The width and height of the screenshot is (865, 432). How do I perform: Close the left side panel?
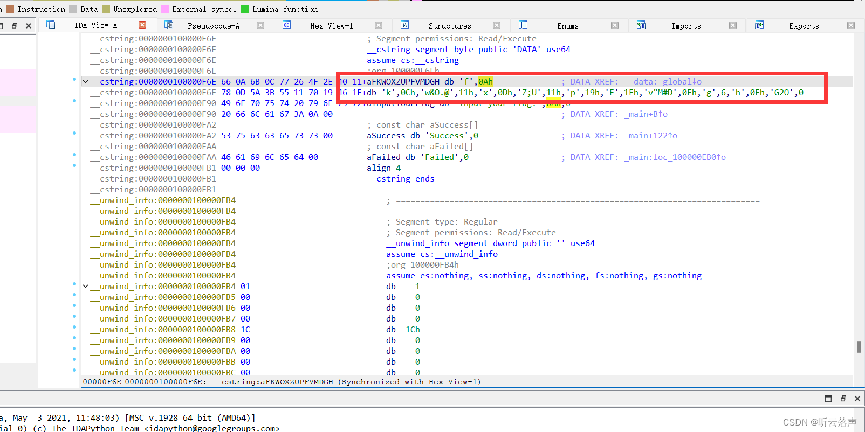point(29,25)
